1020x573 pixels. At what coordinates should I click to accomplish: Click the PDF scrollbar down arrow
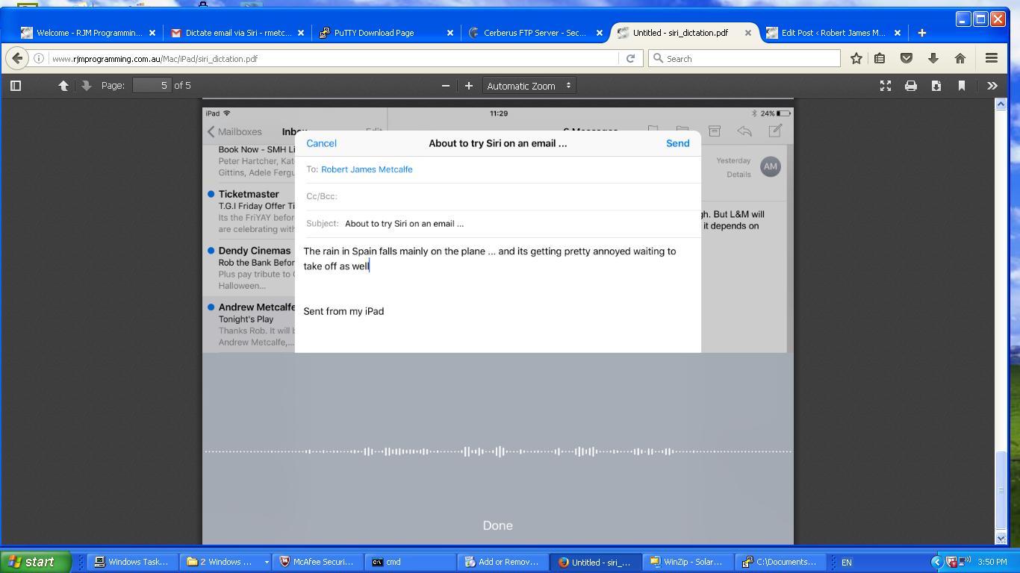tap(1001, 538)
